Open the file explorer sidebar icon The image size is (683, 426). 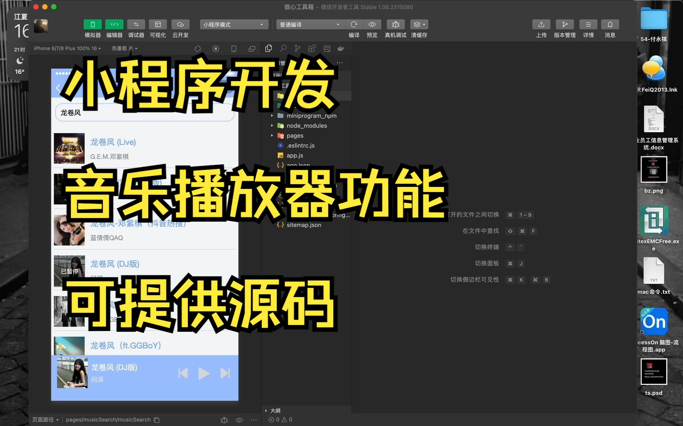click(269, 48)
